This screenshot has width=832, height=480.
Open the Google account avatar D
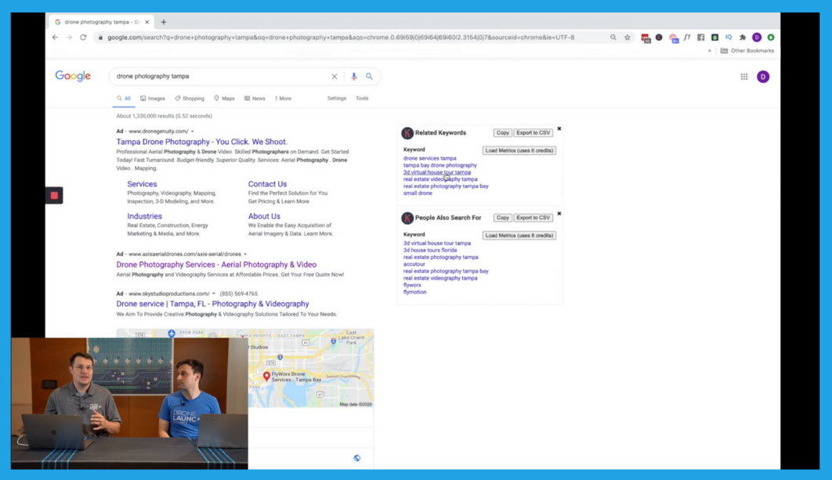763,77
